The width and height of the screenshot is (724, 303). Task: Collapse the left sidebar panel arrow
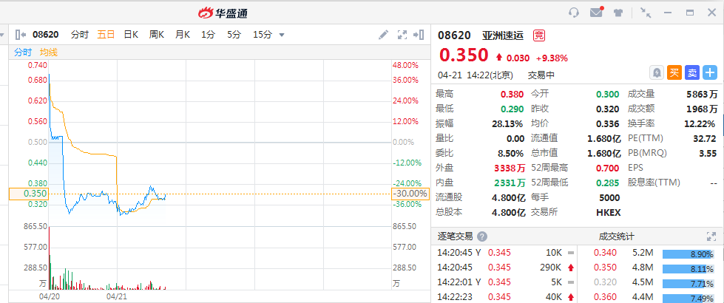pyautogui.click(x=20, y=34)
